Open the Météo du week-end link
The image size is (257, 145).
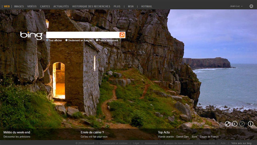(x=17, y=132)
